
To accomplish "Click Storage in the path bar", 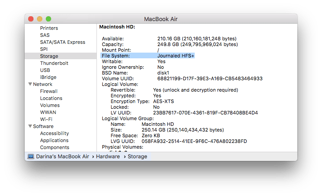I will [x=137, y=157].
